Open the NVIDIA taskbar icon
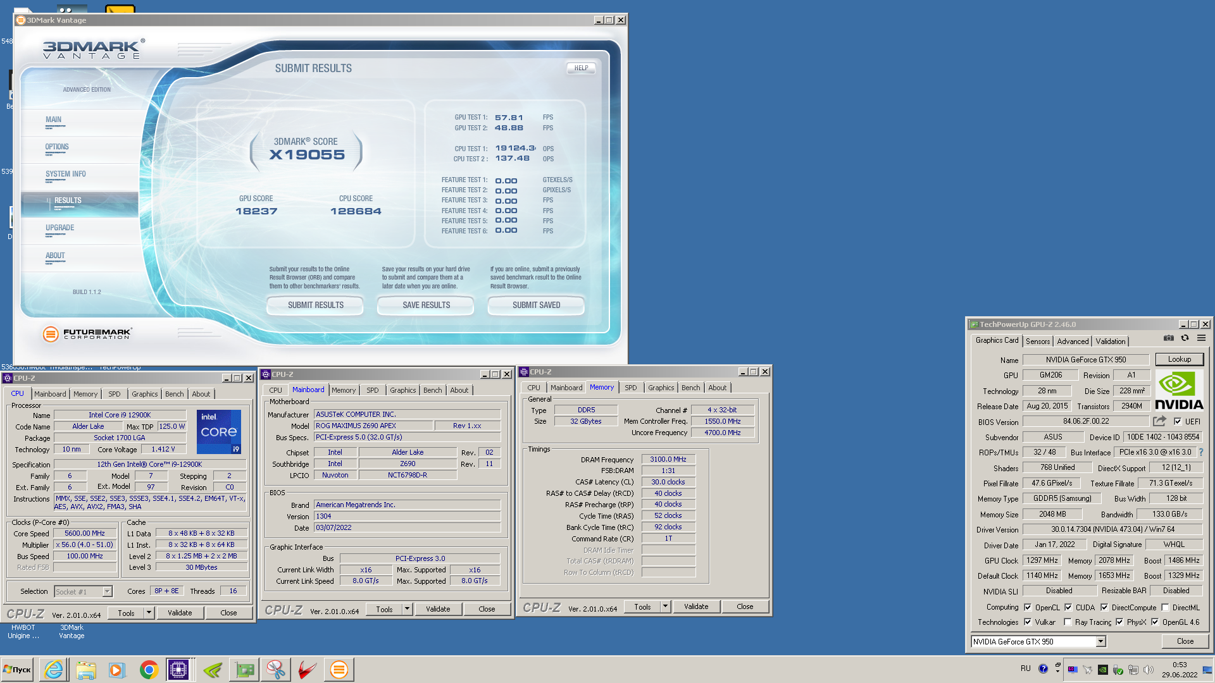 click(212, 670)
